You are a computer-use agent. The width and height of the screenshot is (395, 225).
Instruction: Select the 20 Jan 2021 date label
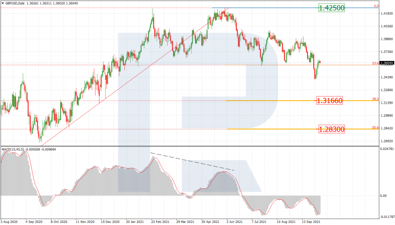coord(135,222)
